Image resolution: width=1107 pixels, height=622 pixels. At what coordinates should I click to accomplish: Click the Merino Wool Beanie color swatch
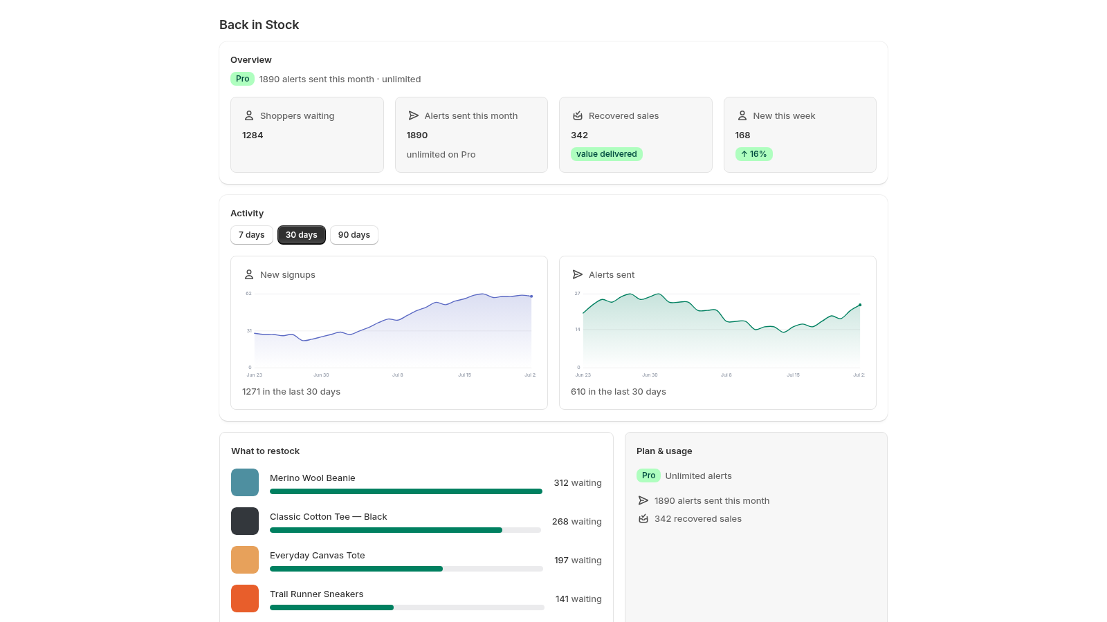click(x=245, y=482)
